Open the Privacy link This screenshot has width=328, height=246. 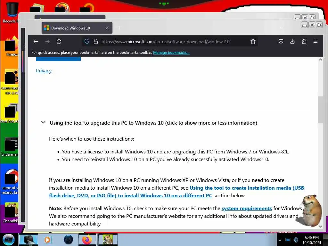(x=44, y=71)
